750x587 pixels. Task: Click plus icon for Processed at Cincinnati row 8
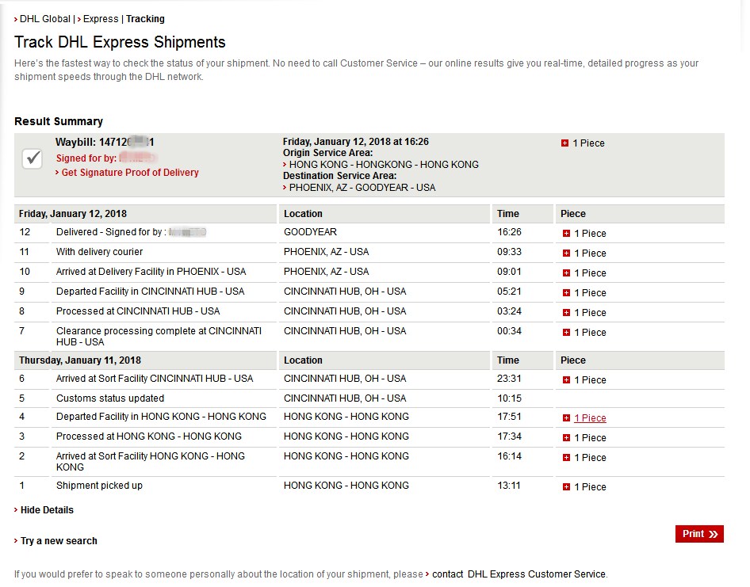pyautogui.click(x=566, y=313)
